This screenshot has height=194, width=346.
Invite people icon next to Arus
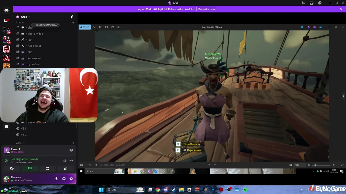click(x=72, y=17)
